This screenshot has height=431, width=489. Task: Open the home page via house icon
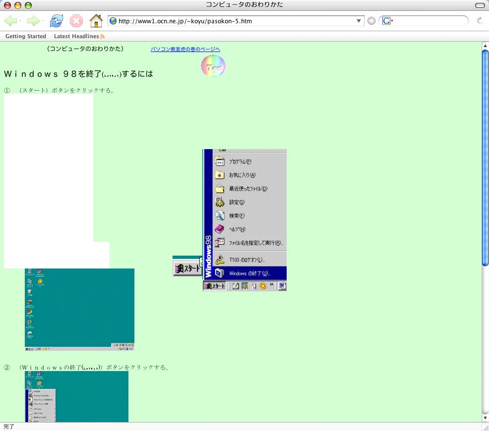click(x=96, y=21)
